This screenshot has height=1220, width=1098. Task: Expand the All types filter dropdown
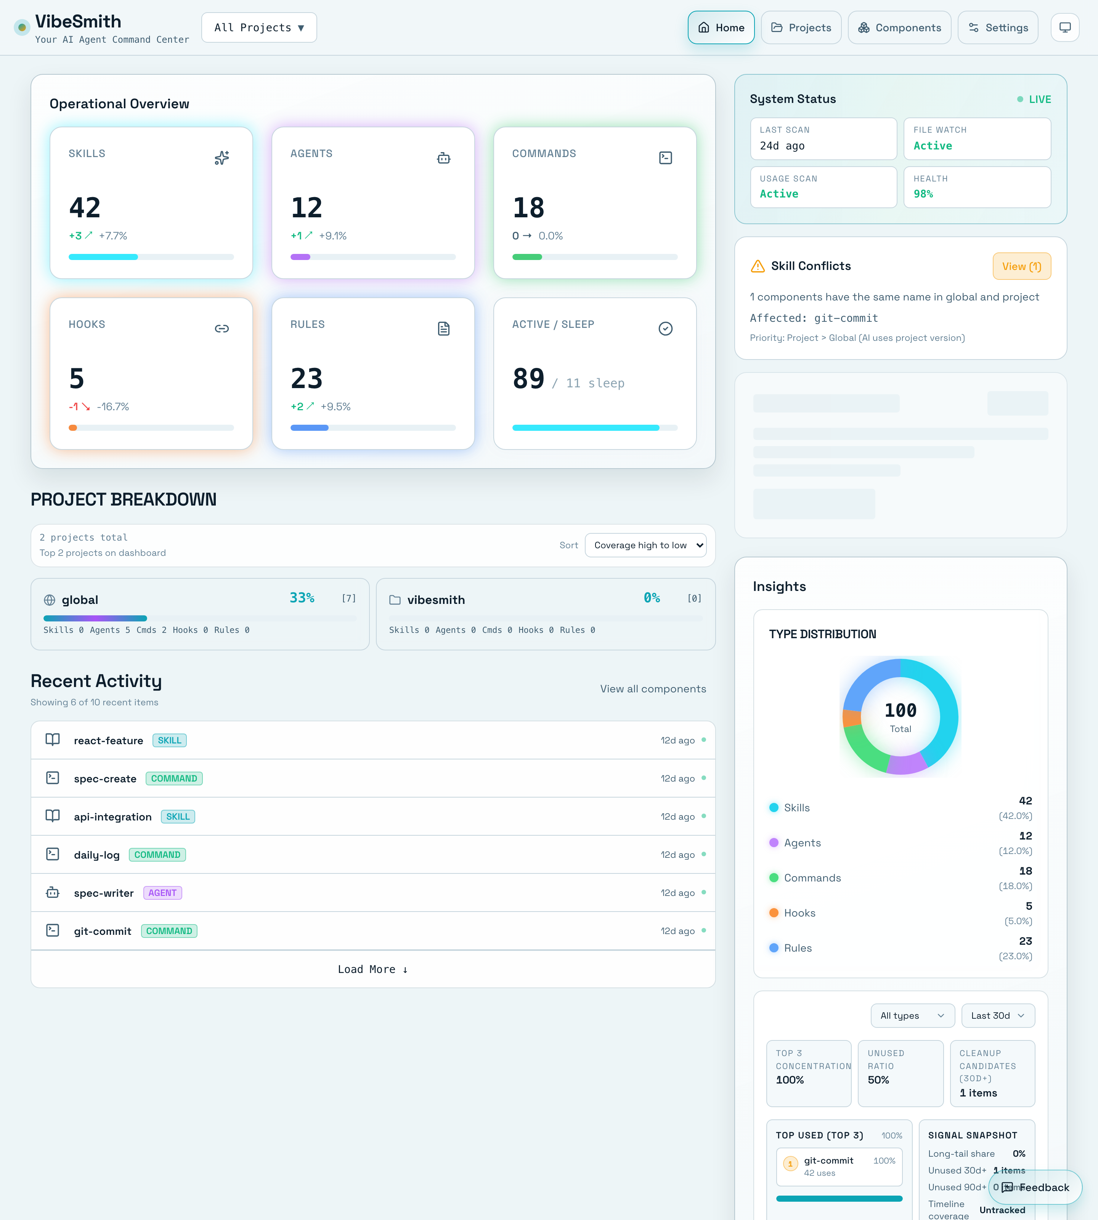click(912, 1016)
